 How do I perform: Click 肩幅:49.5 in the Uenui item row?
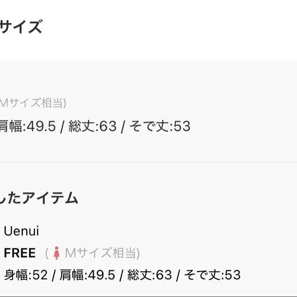pos(87,275)
